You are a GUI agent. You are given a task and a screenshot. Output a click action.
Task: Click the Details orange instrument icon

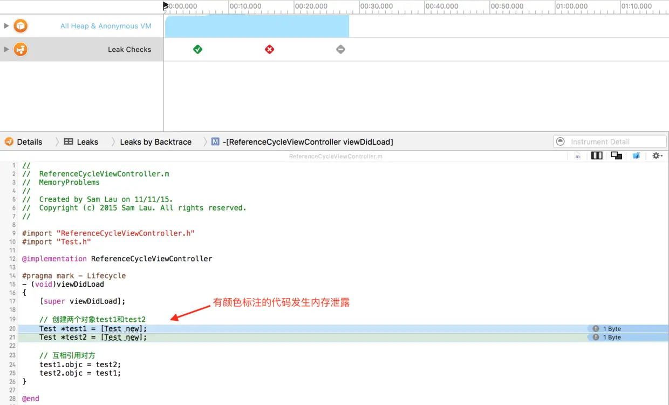(x=9, y=141)
